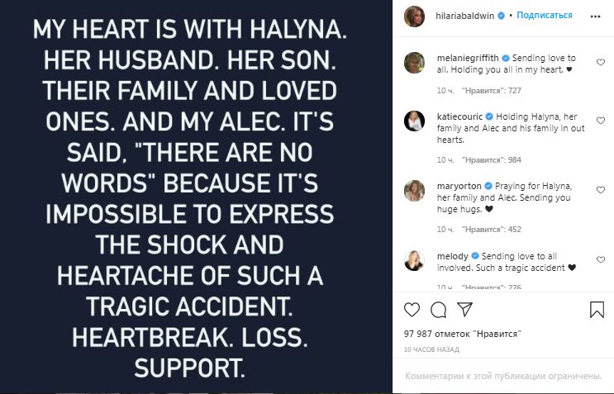
Task: Share the post with the paper plane icon
Action: (x=465, y=310)
